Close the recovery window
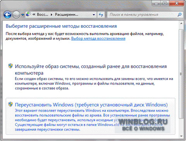The width and height of the screenshot is (186, 141). coord(176,3)
